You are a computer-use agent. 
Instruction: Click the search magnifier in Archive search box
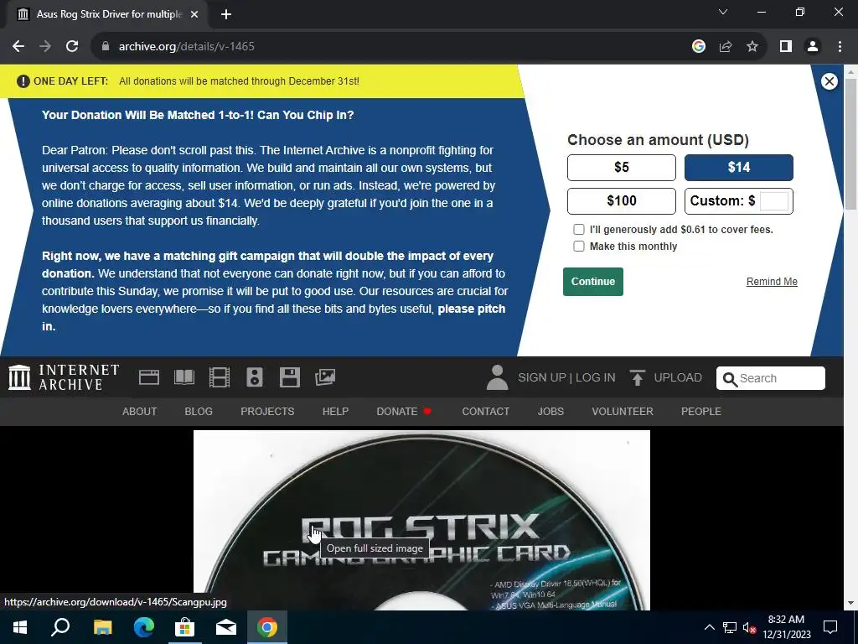[730, 378]
